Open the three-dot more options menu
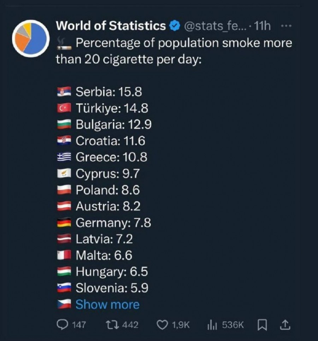This screenshot has height=341, width=318. [x=286, y=26]
